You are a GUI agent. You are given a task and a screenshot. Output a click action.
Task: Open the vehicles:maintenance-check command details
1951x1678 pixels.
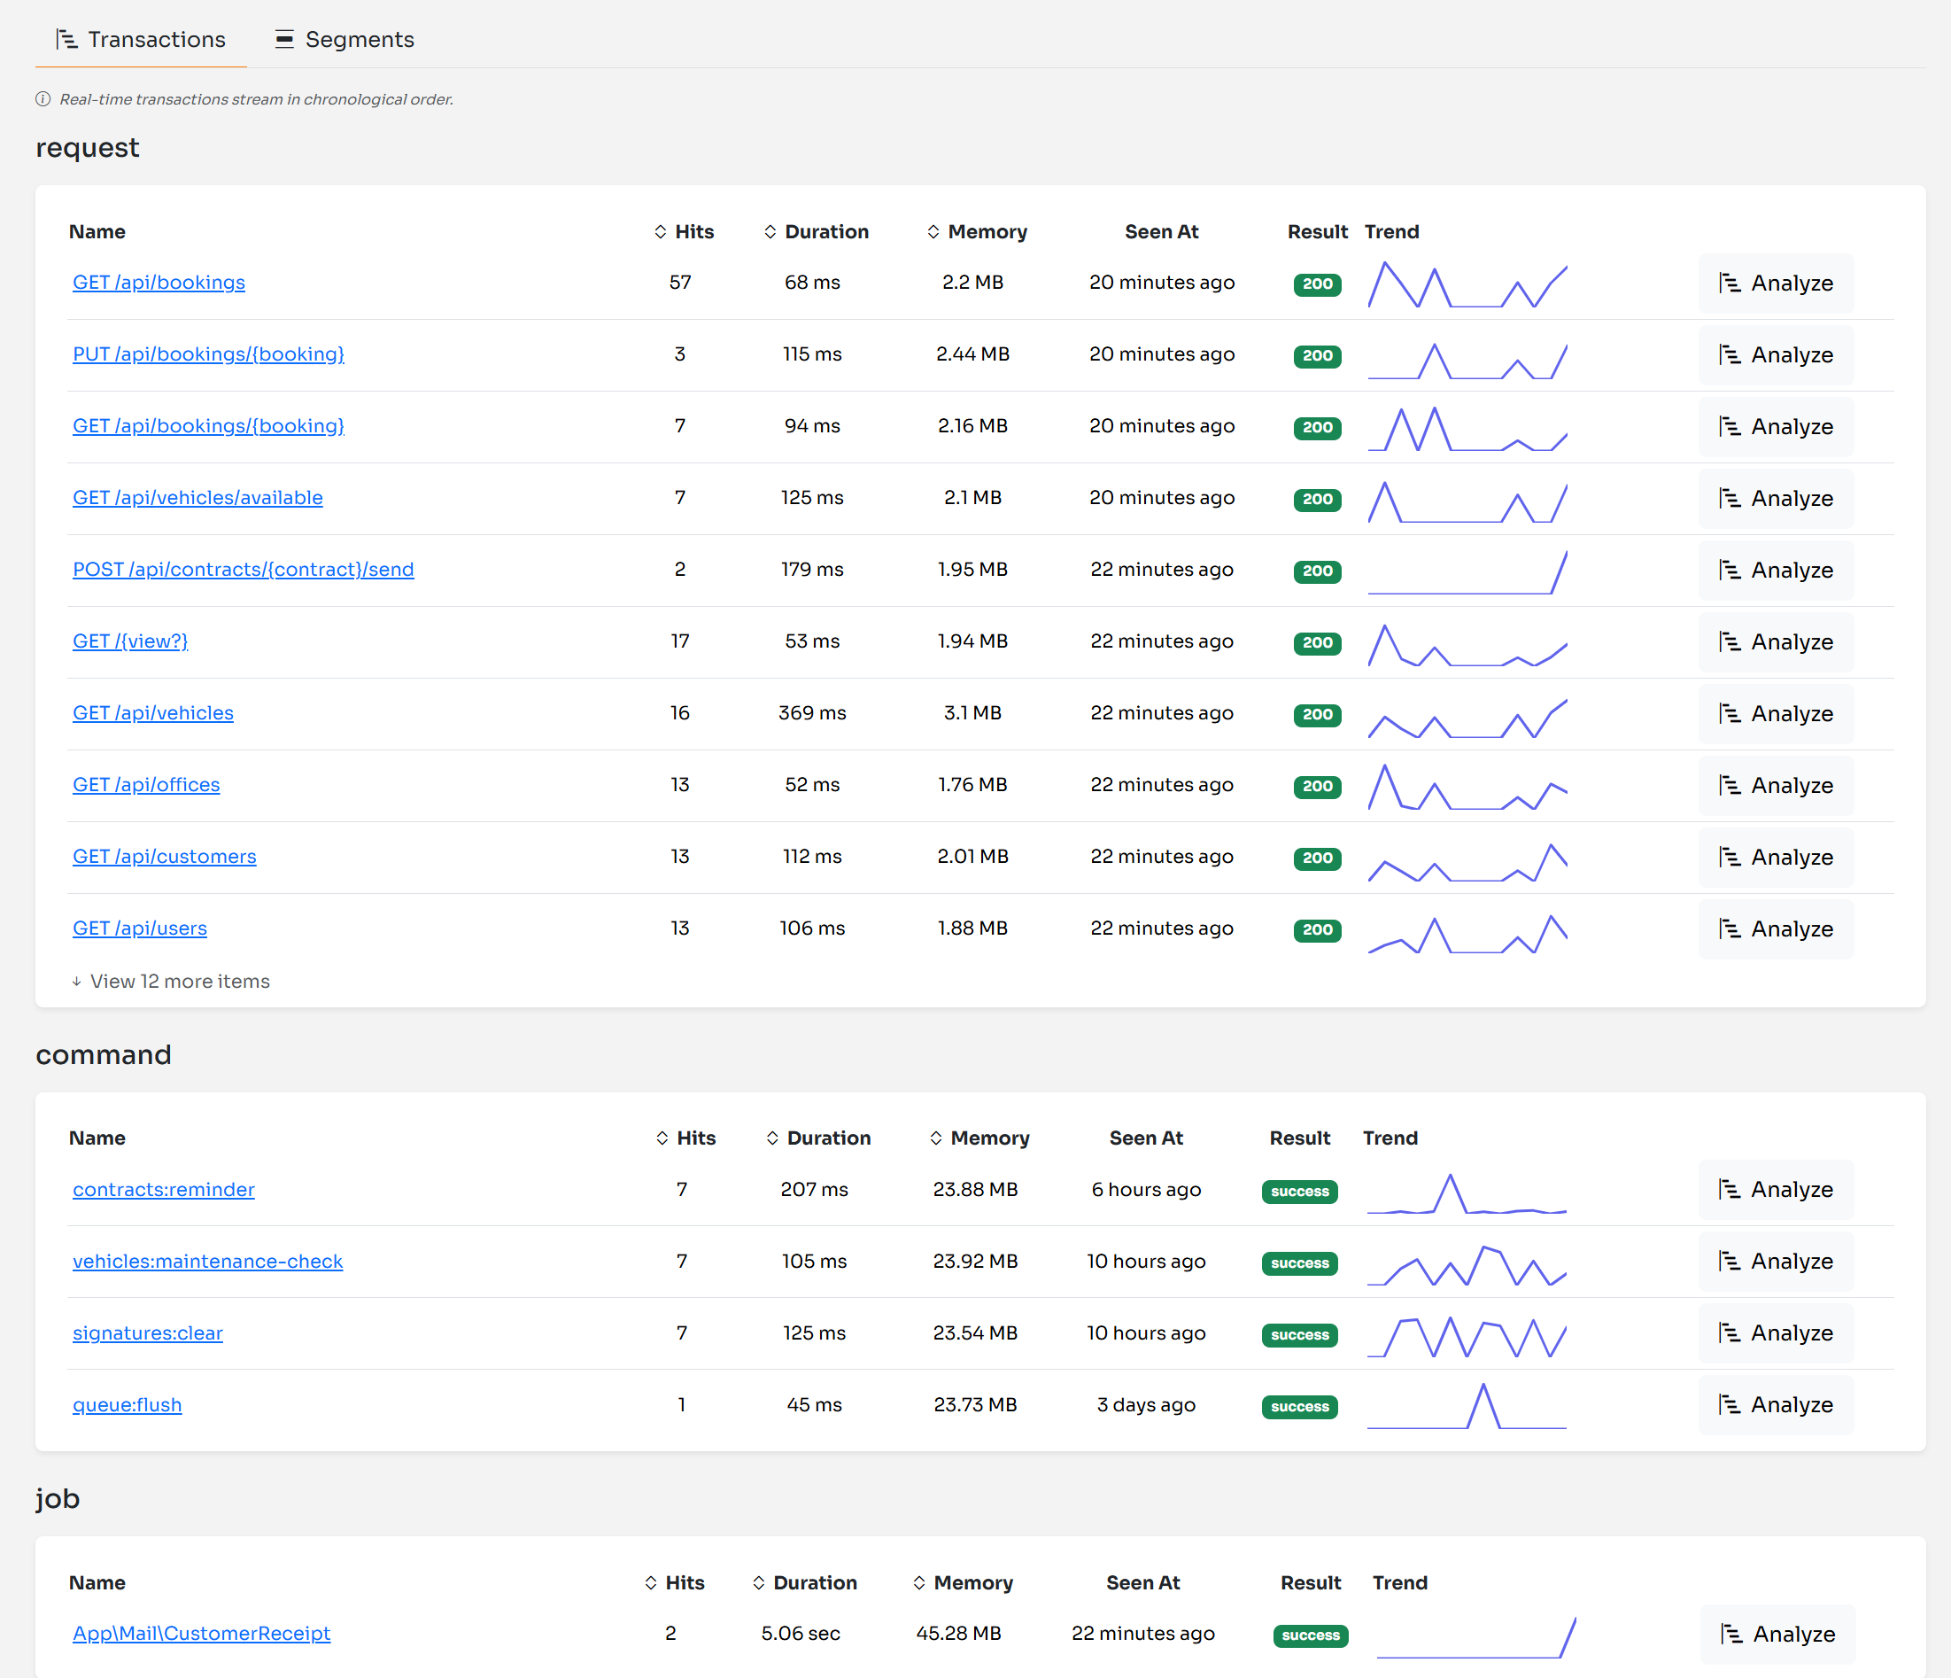(x=208, y=1261)
